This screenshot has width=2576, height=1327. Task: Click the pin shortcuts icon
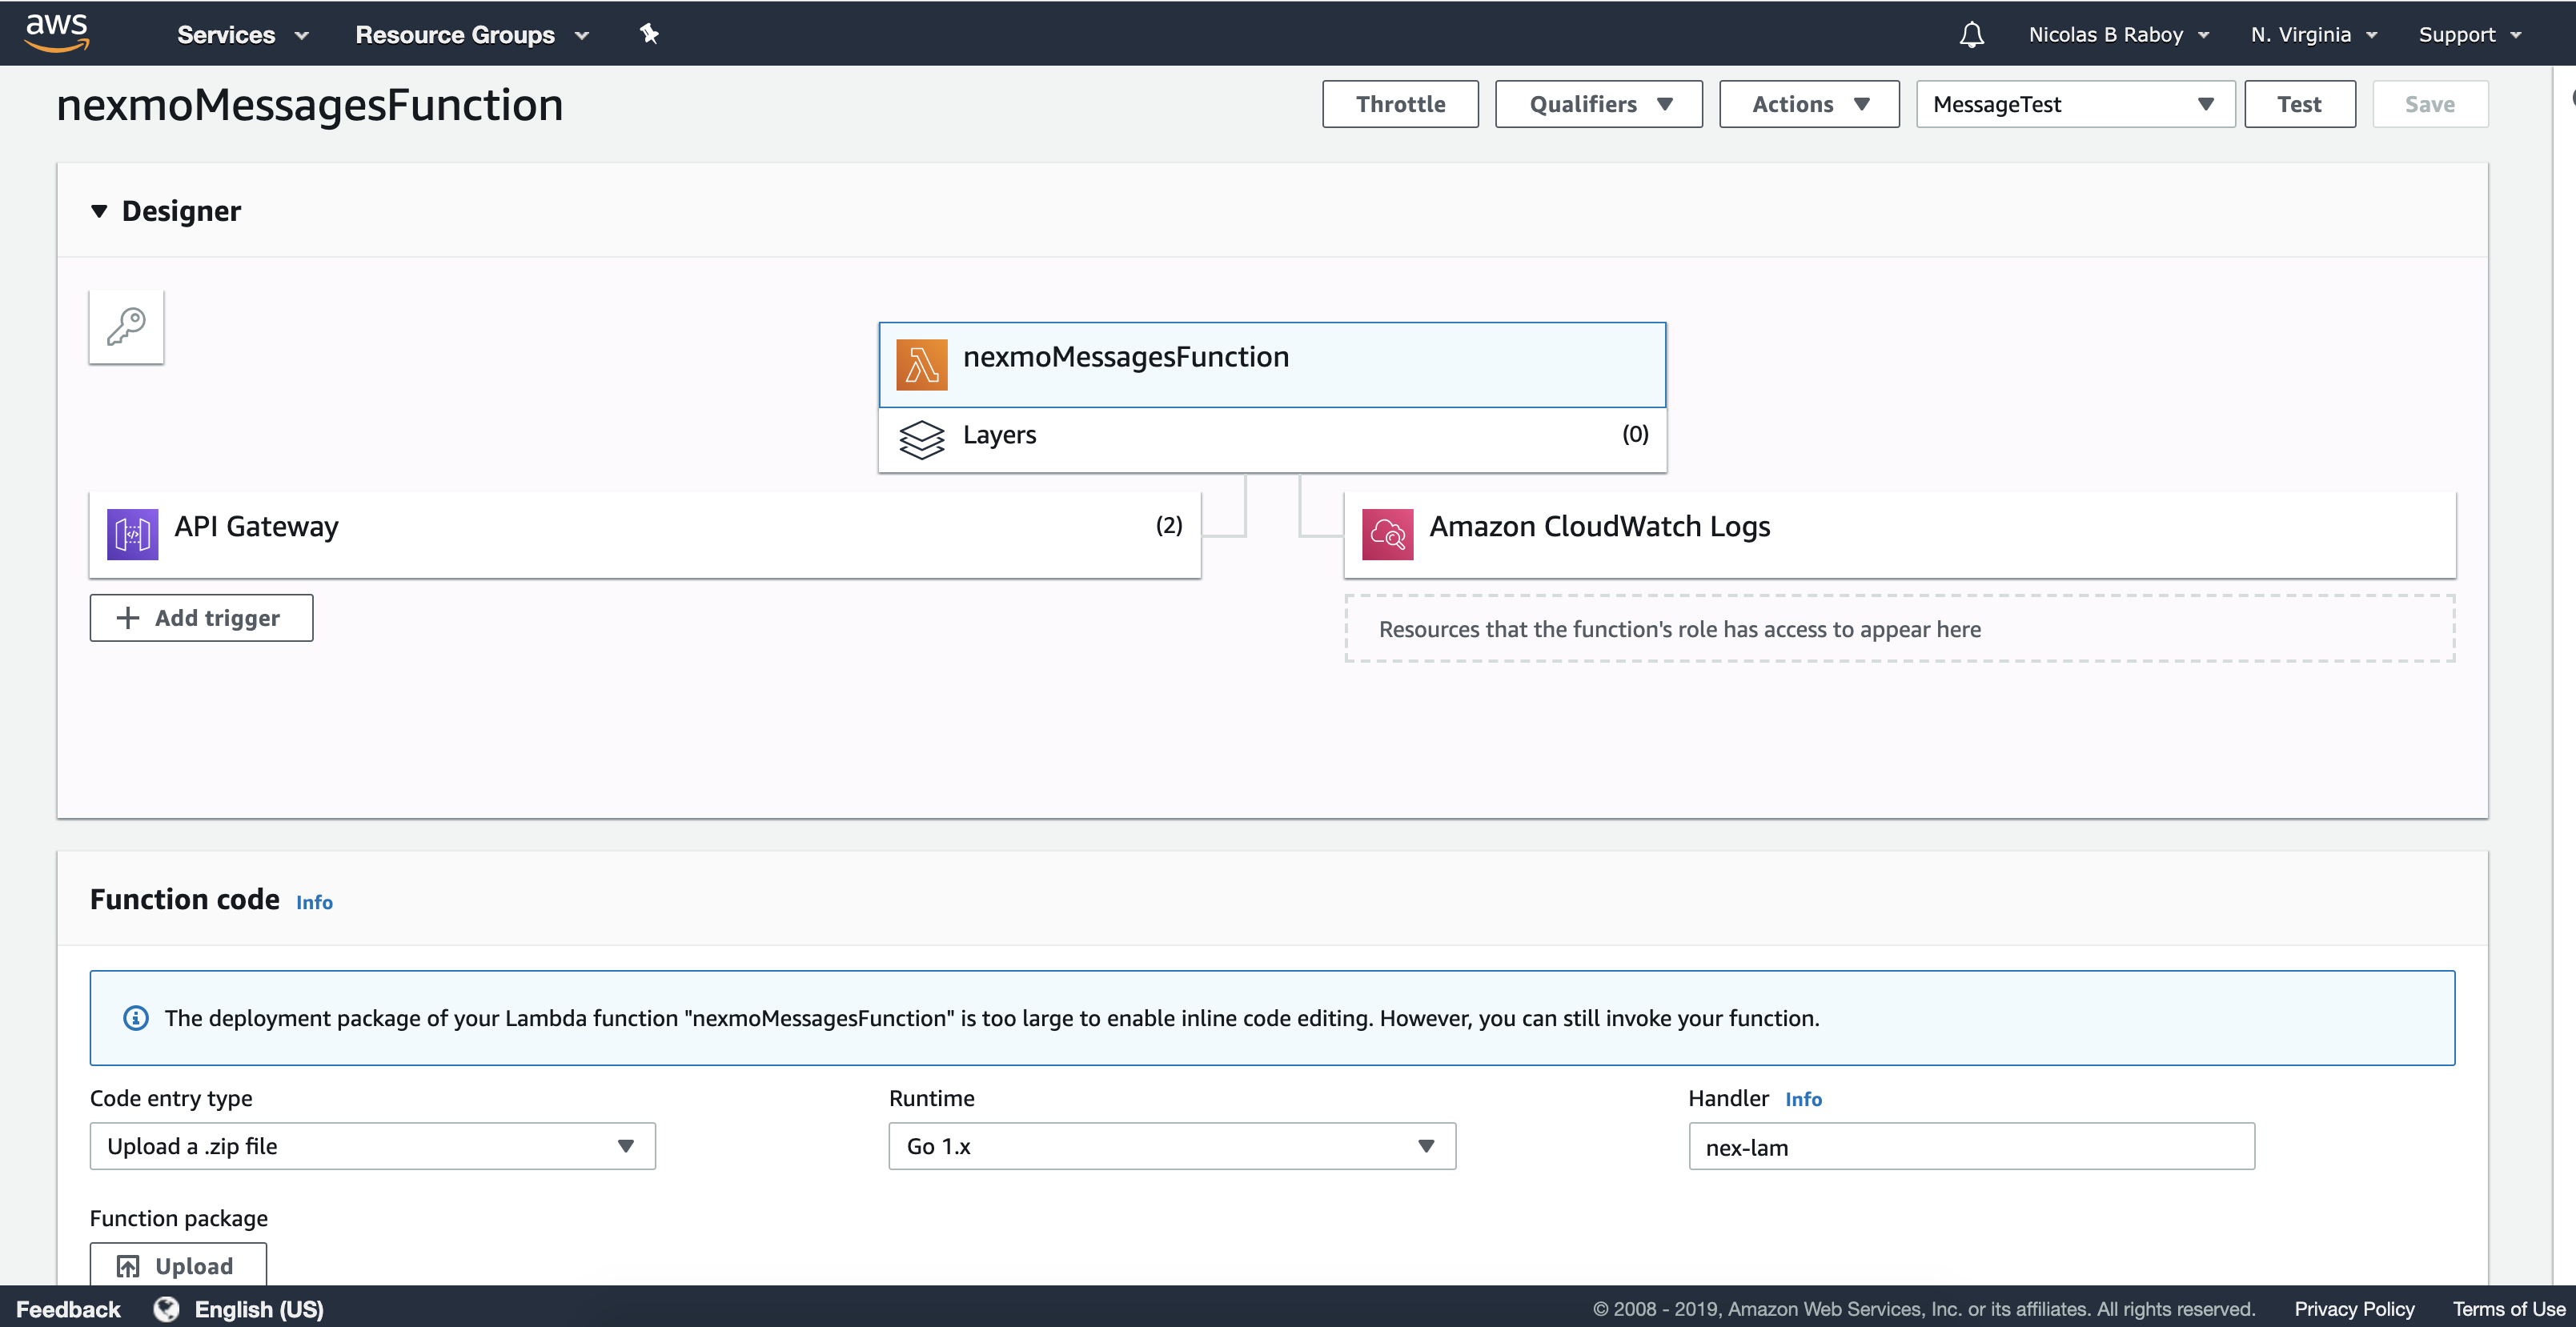tap(649, 34)
